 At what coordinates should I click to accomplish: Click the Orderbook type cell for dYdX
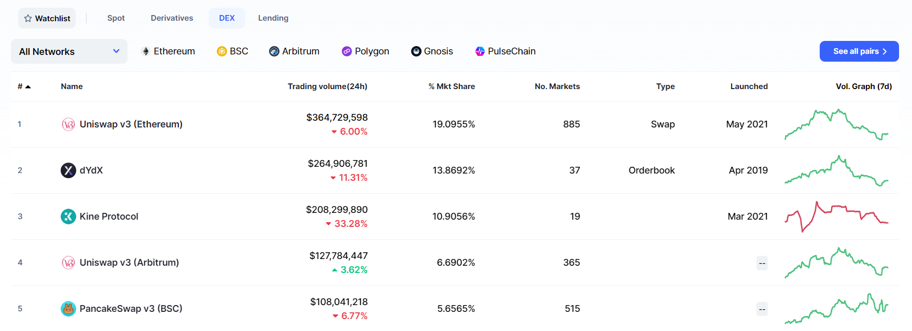pos(652,170)
